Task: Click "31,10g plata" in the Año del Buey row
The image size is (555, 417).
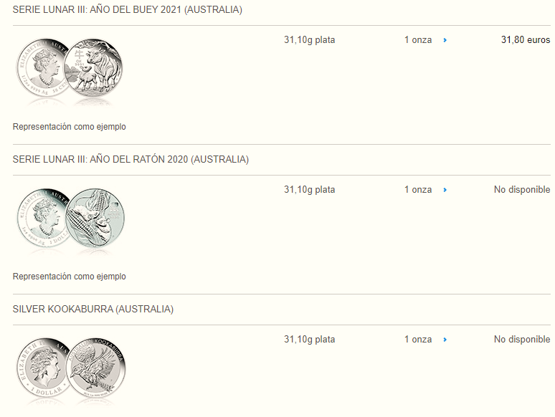Action: (x=309, y=40)
